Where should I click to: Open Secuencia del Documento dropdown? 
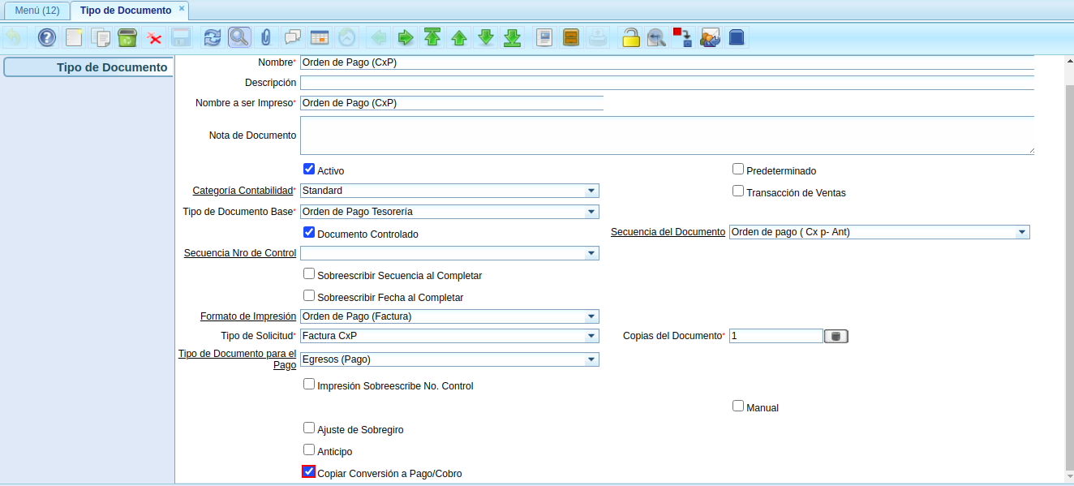point(1022,232)
